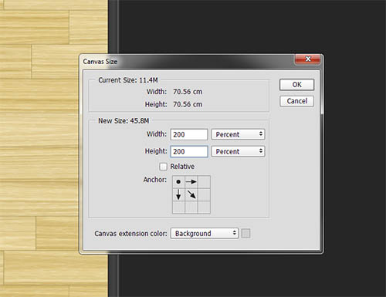Click the right-arrow anchor cell in top row
The width and height of the screenshot is (386, 297).
tap(191, 182)
